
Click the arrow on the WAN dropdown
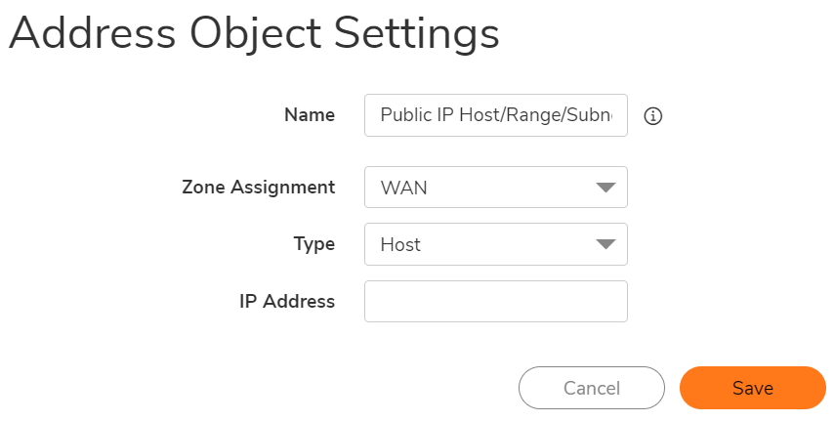click(x=605, y=188)
